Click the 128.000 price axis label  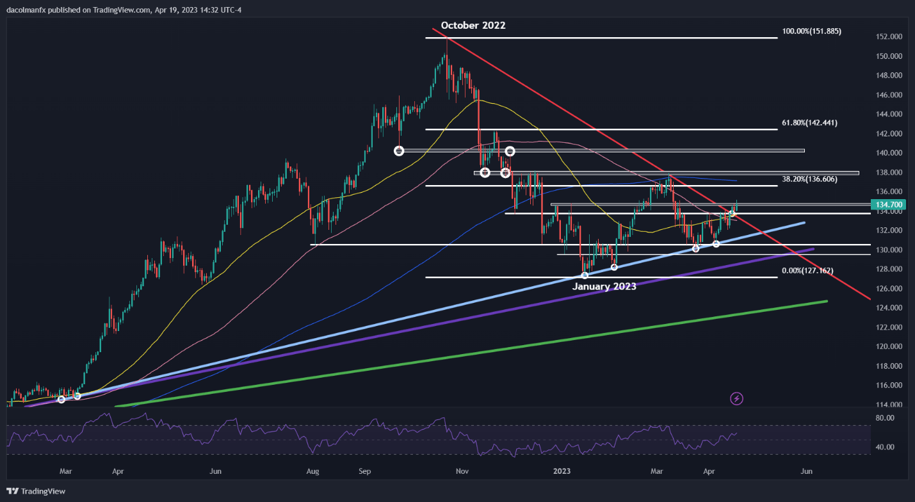pos(889,270)
